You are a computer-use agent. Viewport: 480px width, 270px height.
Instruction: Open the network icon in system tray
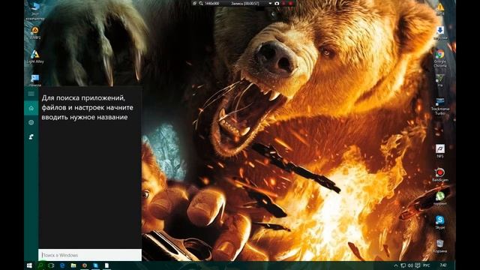(403, 265)
